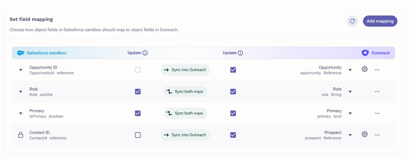
Task: Open settings gear for Opportunity mapping
Action: click(365, 69)
